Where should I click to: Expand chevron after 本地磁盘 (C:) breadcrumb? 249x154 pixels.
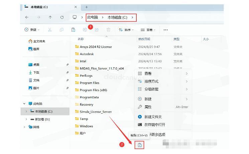tap(132, 17)
